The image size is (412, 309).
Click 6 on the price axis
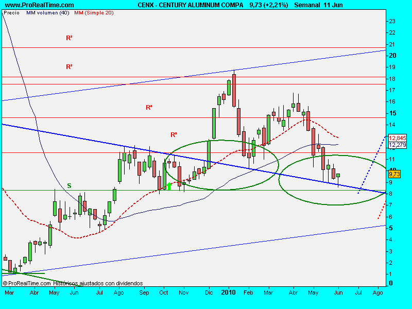[391, 217]
